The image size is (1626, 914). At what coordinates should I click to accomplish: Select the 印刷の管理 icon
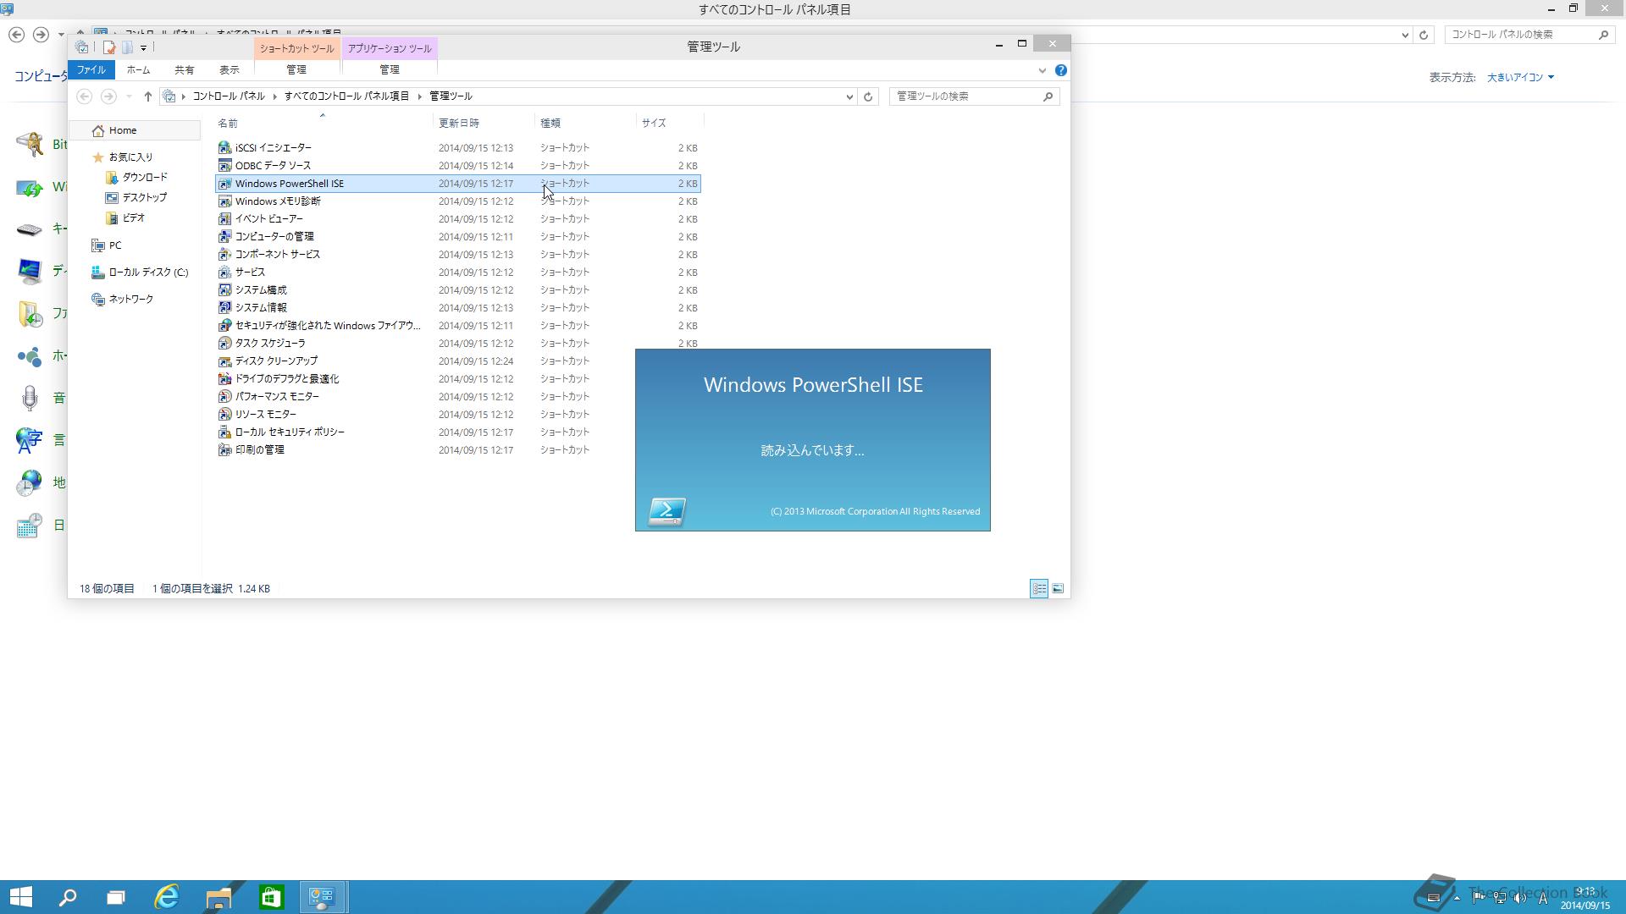point(224,450)
